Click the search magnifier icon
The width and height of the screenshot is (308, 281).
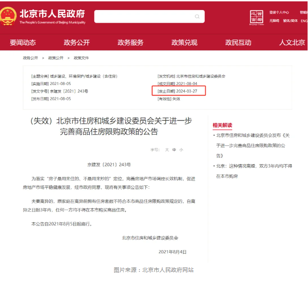coord(197,17)
